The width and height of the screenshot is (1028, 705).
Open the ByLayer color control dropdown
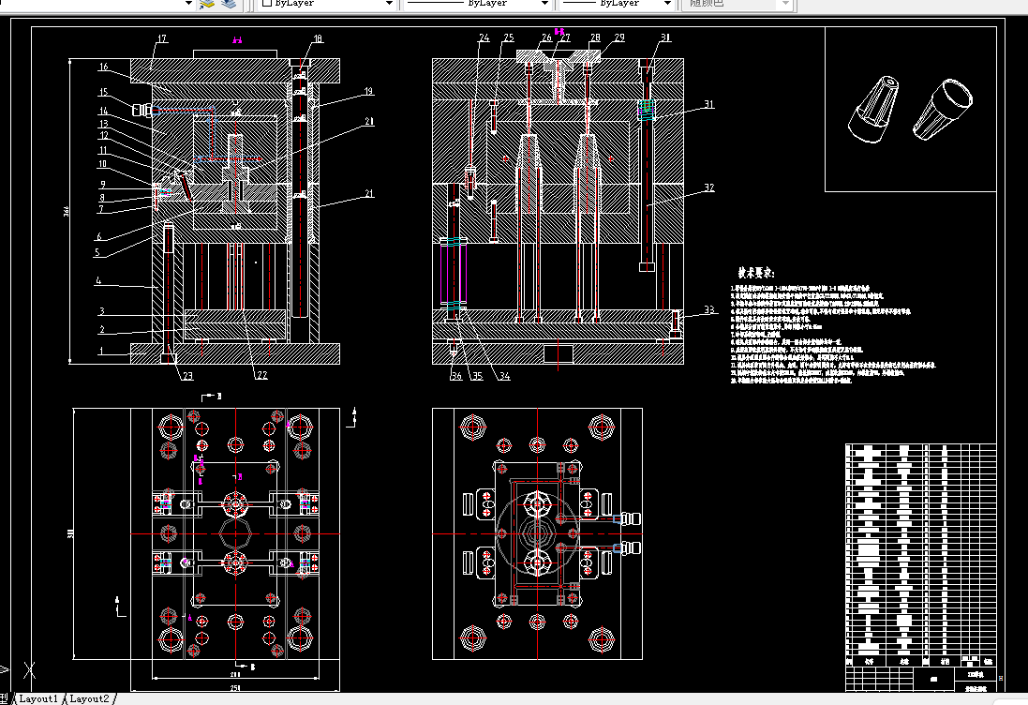(326, 3)
